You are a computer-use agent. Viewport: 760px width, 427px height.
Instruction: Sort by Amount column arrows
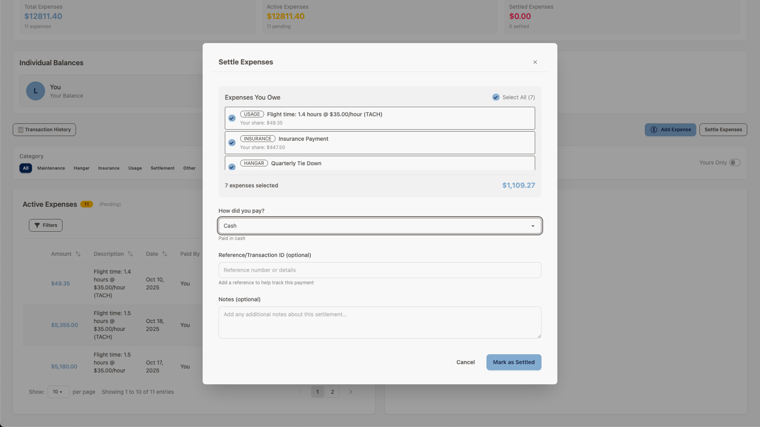pyautogui.click(x=78, y=254)
